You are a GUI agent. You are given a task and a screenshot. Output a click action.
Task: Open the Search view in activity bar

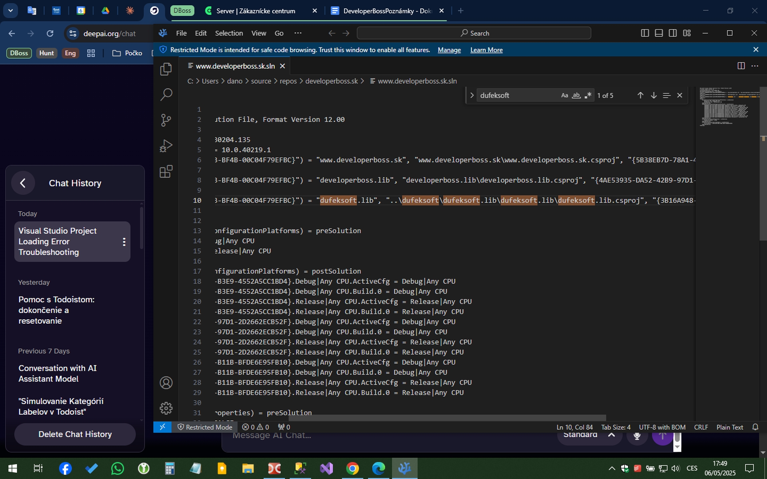[166, 95]
